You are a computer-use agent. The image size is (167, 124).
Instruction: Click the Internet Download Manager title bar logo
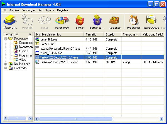click(4, 4)
